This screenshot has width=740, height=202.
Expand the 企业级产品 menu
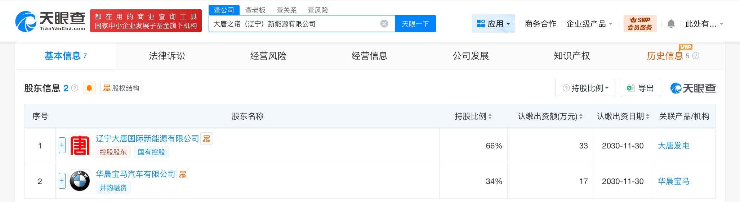click(589, 24)
